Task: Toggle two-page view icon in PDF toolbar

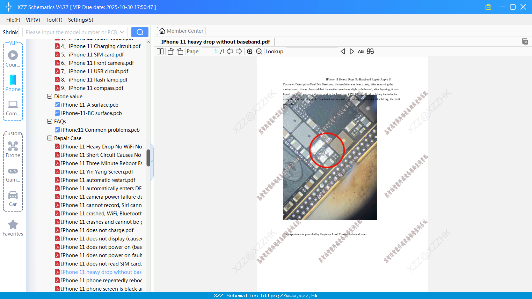Action: click(160, 52)
